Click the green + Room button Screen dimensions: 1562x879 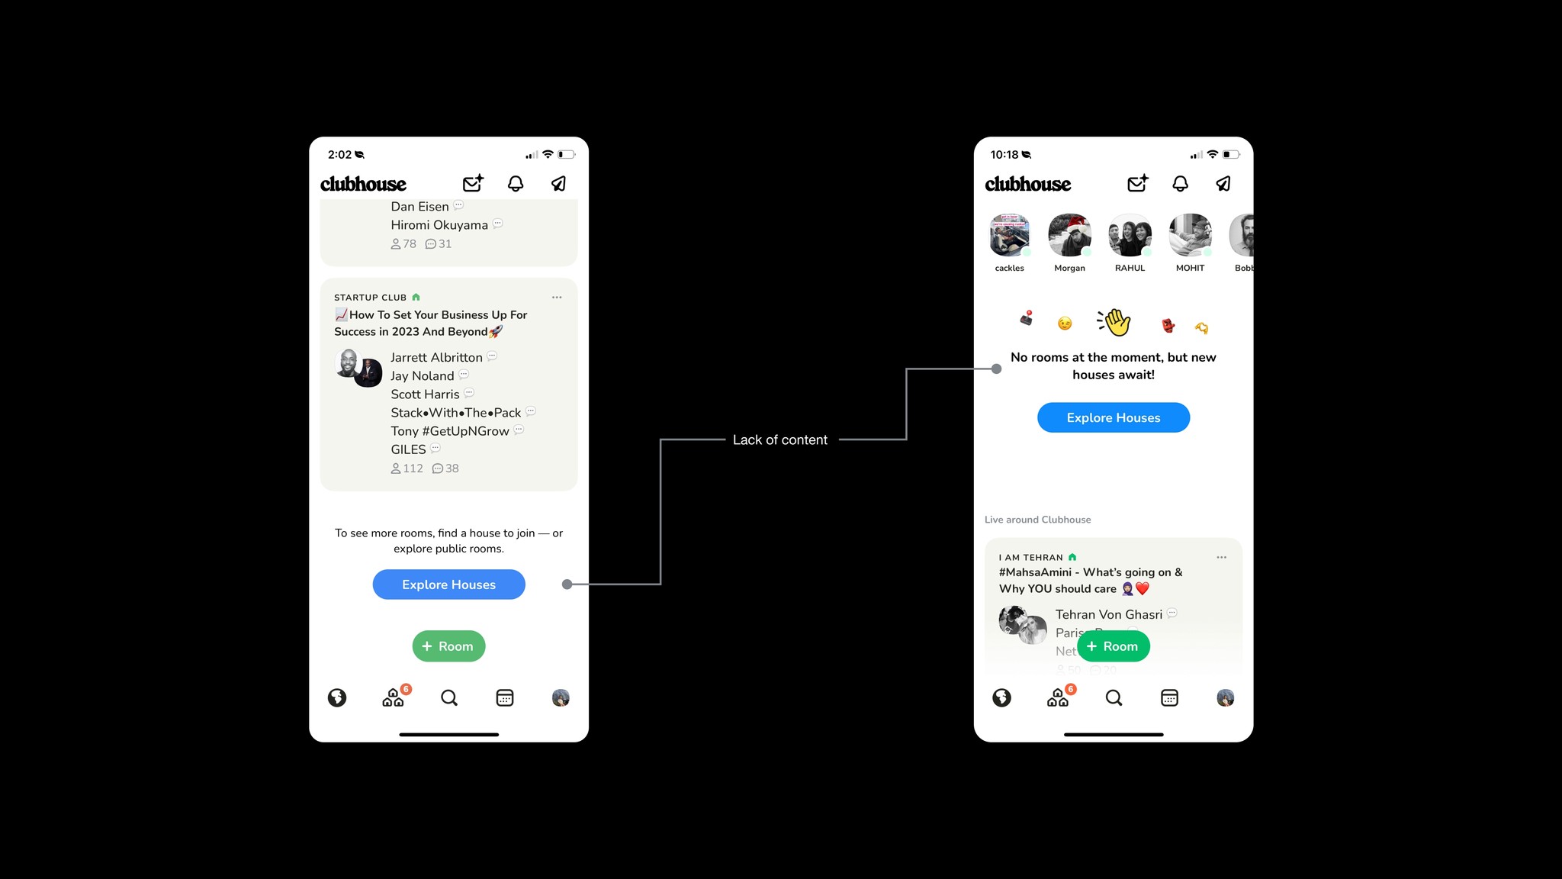(448, 645)
